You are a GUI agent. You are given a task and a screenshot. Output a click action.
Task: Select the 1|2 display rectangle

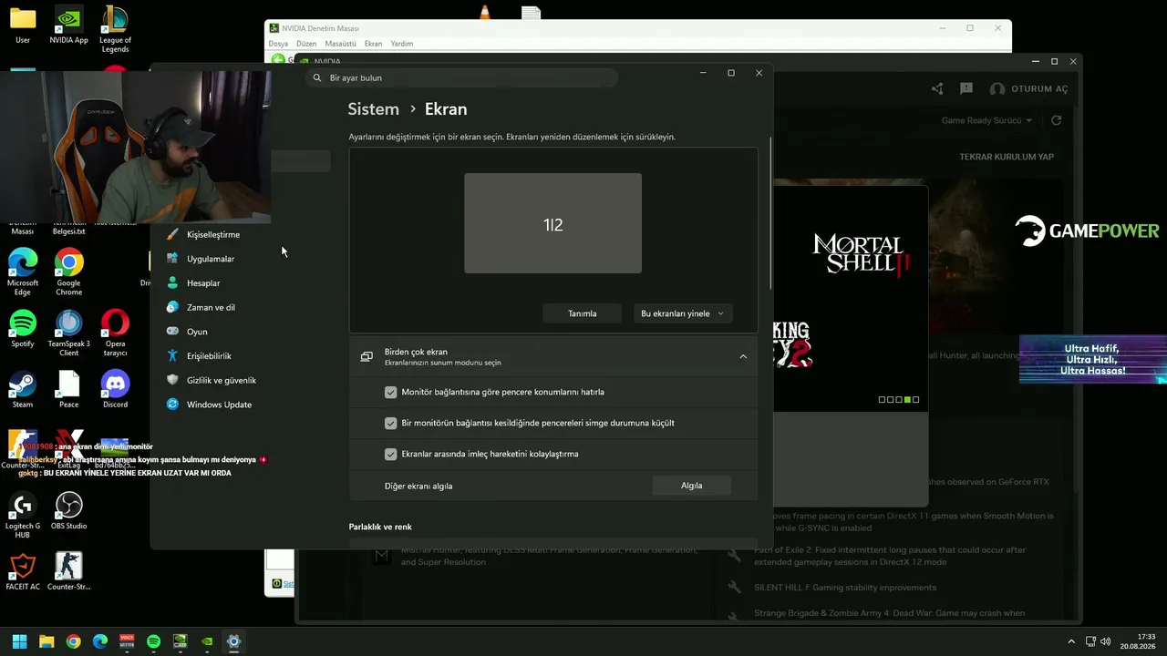[553, 223]
